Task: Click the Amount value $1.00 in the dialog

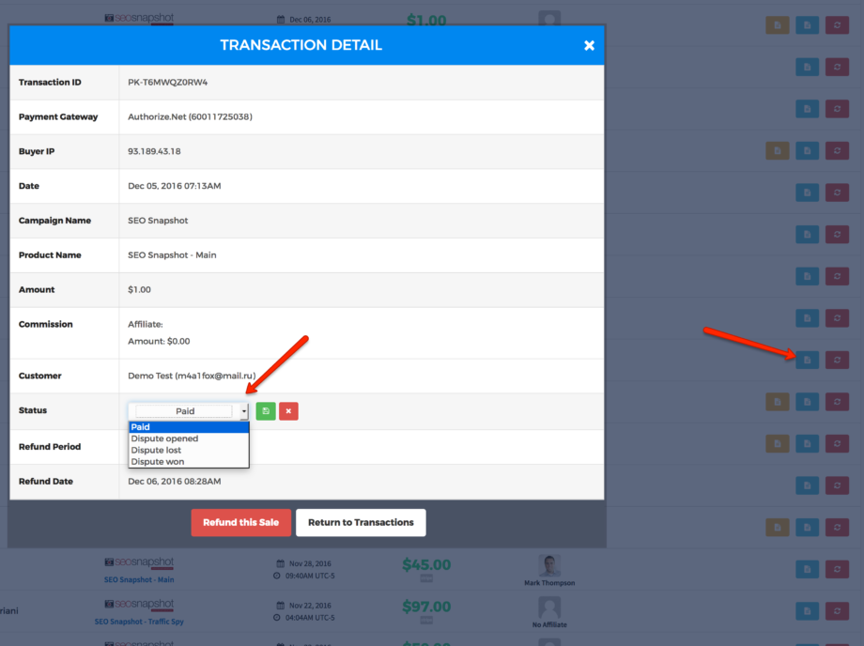Action: point(139,290)
